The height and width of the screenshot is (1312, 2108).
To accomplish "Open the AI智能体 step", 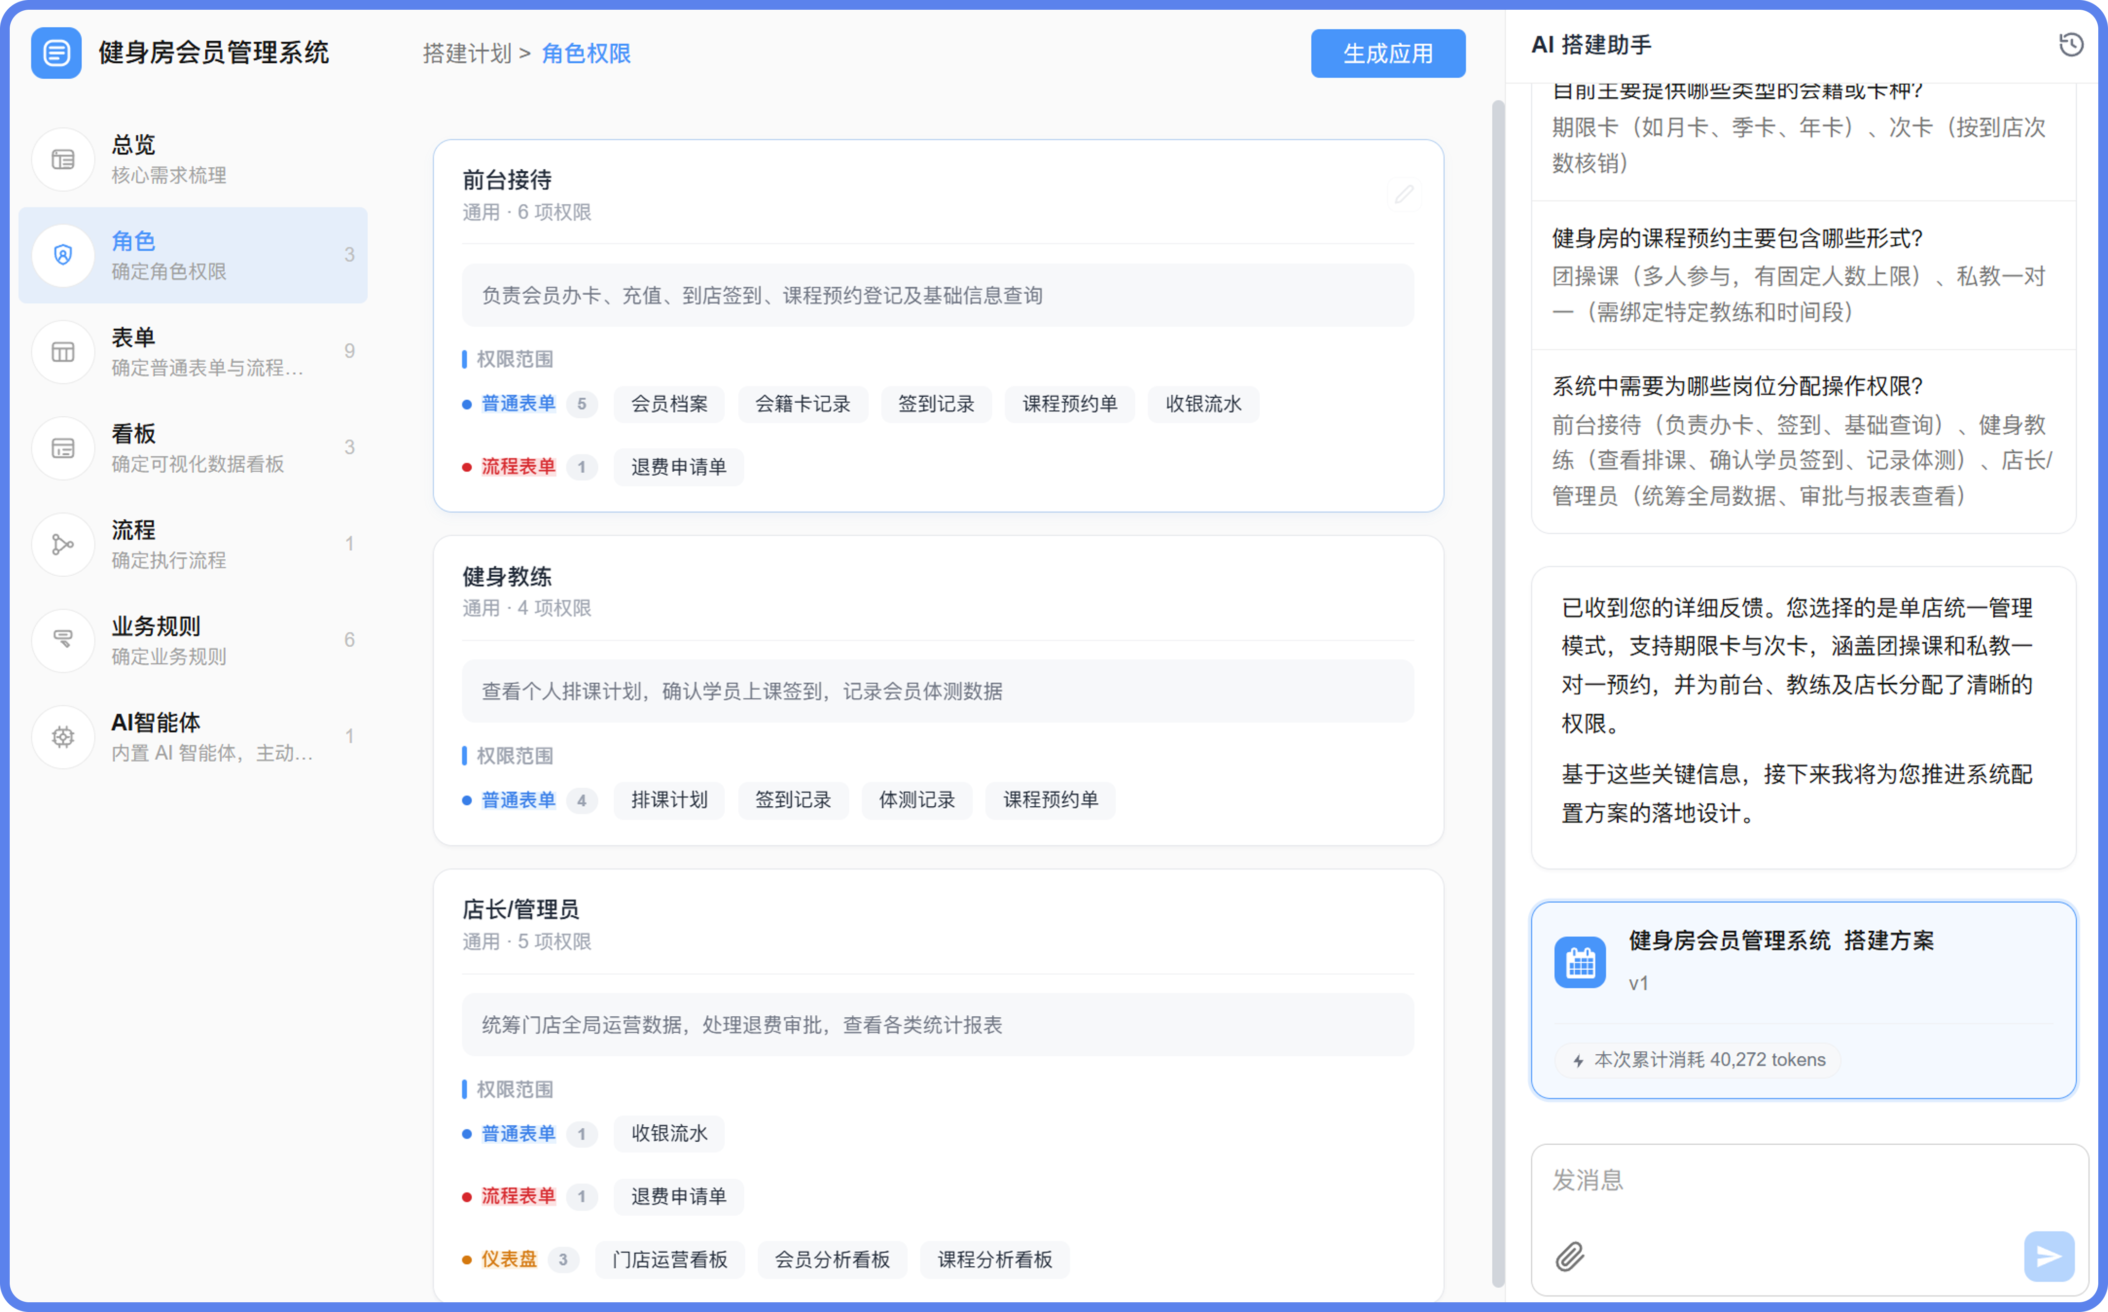I will click(x=193, y=737).
